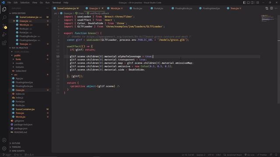
Task: Toggle primary side bar layout button
Action: 244,3
